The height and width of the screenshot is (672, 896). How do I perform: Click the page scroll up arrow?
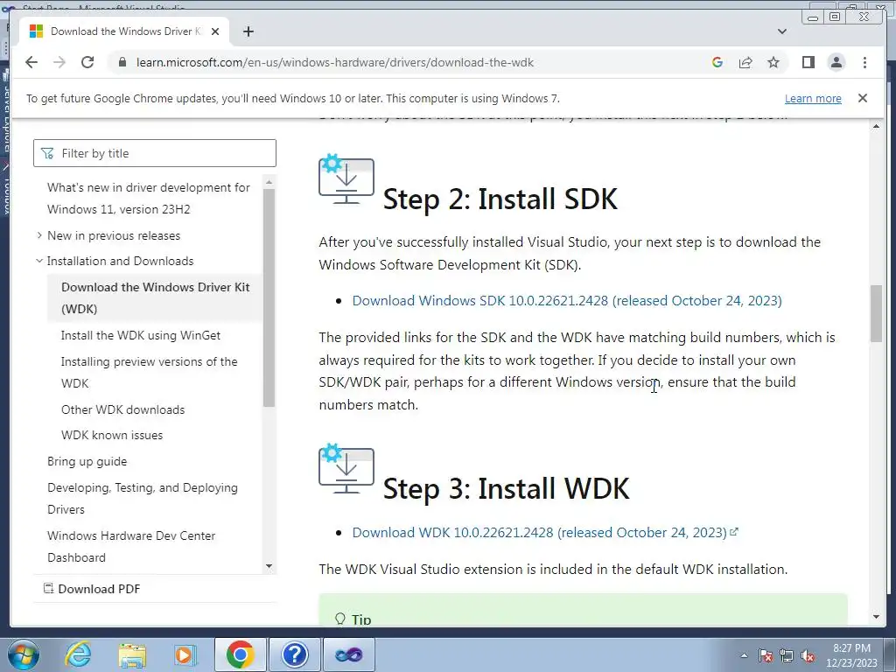click(x=876, y=126)
